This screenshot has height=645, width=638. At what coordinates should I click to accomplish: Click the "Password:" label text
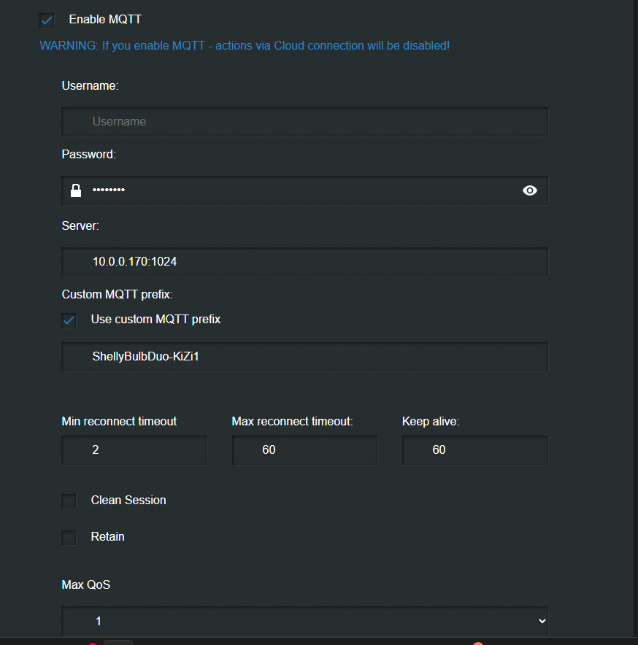coord(88,155)
